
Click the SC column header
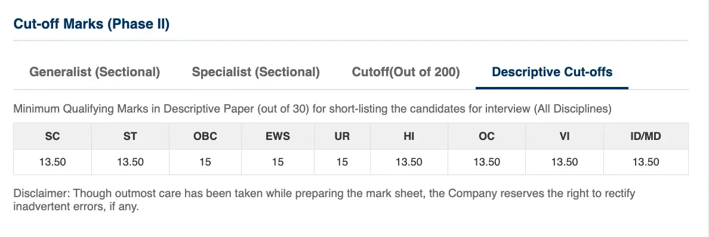pyautogui.click(x=53, y=136)
